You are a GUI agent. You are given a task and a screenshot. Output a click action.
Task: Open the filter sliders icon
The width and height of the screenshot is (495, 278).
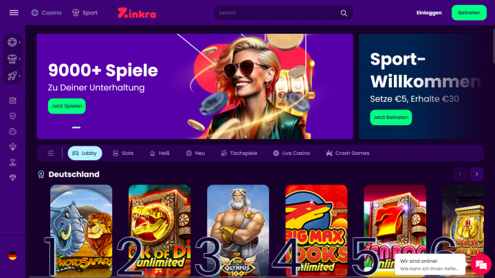(50, 153)
